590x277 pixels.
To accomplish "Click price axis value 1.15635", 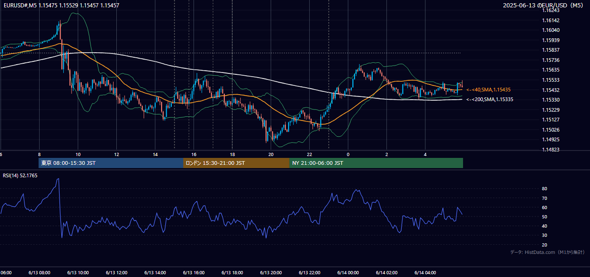I will 551,70.
